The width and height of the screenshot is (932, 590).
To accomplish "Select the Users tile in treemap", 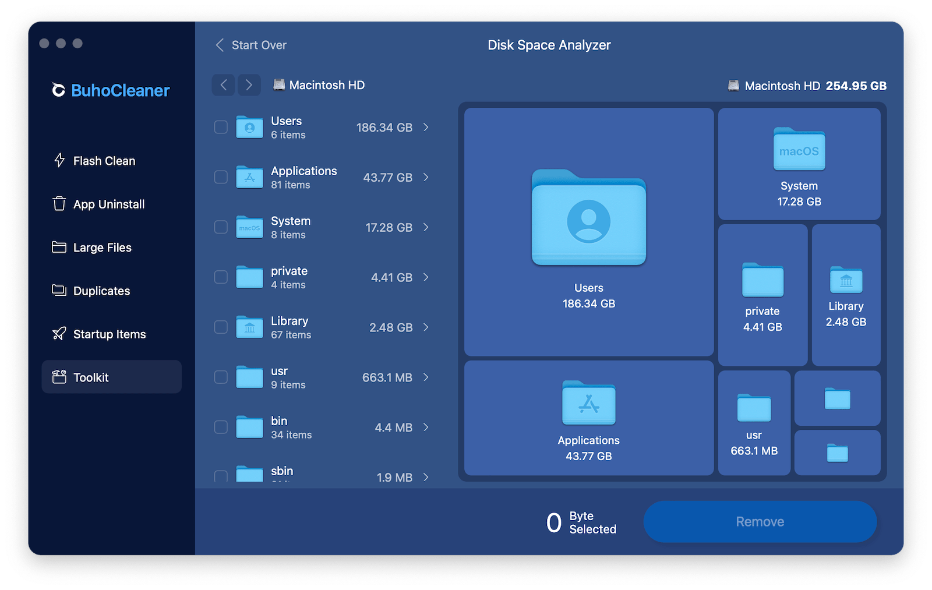I will [588, 232].
